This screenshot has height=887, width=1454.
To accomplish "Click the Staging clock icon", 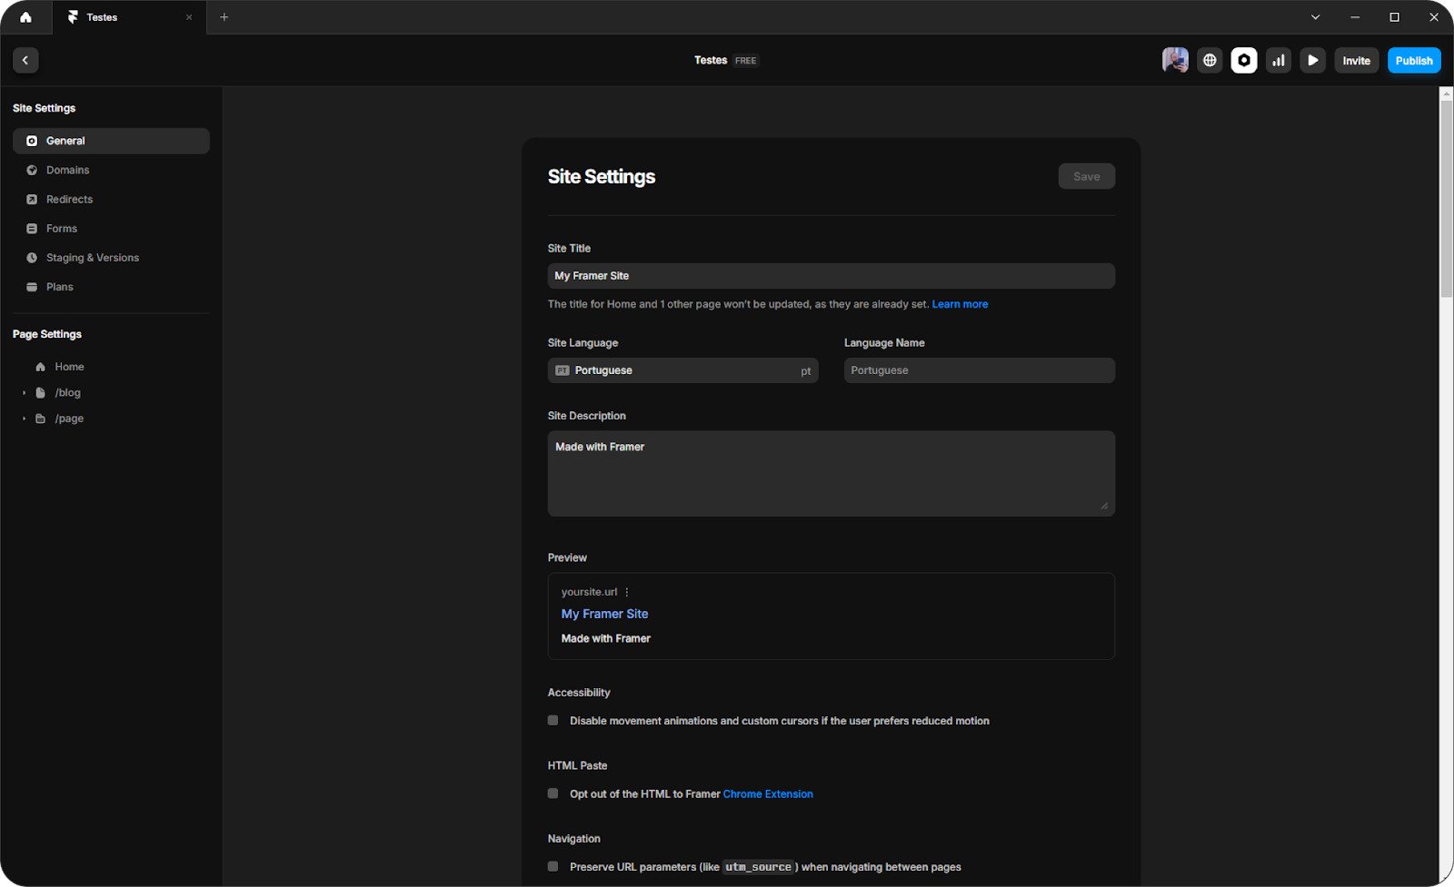I will point(32,257).
